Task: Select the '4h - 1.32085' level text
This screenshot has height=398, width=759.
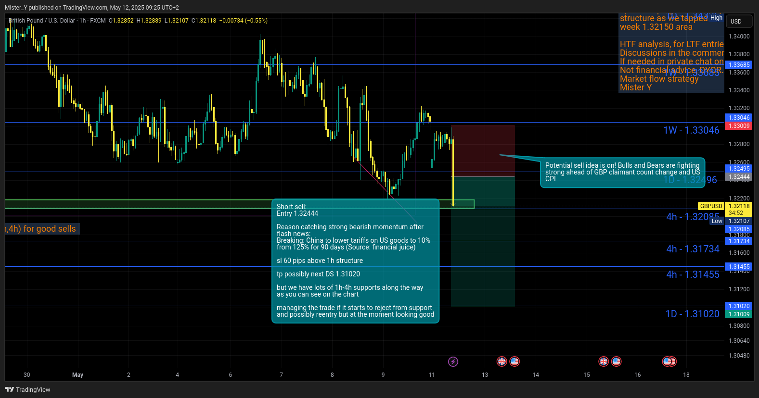Action: (x=693, y=217)
